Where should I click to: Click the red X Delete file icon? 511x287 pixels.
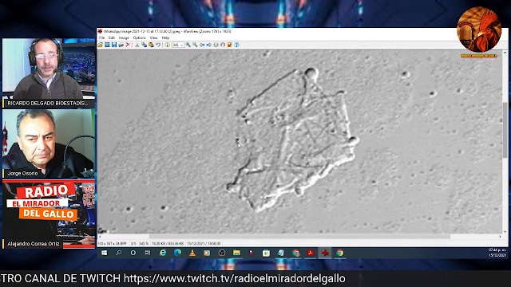[128, 45]
